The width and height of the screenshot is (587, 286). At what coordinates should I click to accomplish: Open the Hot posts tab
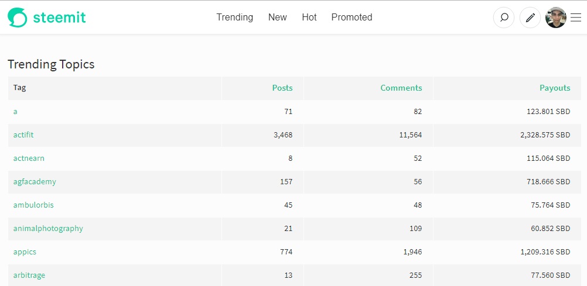(309, 18)
